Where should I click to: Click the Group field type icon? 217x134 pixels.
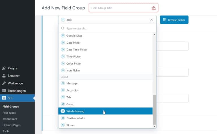(x=63, y=104)
